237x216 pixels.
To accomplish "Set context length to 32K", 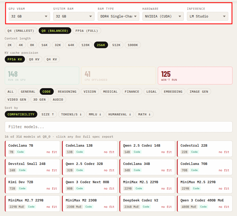I will click(58, 45).
